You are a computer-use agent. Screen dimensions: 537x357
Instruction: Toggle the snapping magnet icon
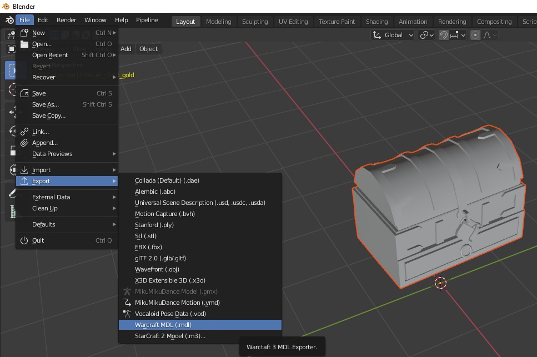click(444, 35)
